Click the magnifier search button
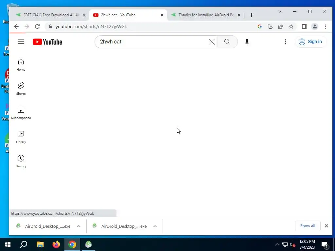Screen dimensions: 335x251 click(x=227, y=42)
